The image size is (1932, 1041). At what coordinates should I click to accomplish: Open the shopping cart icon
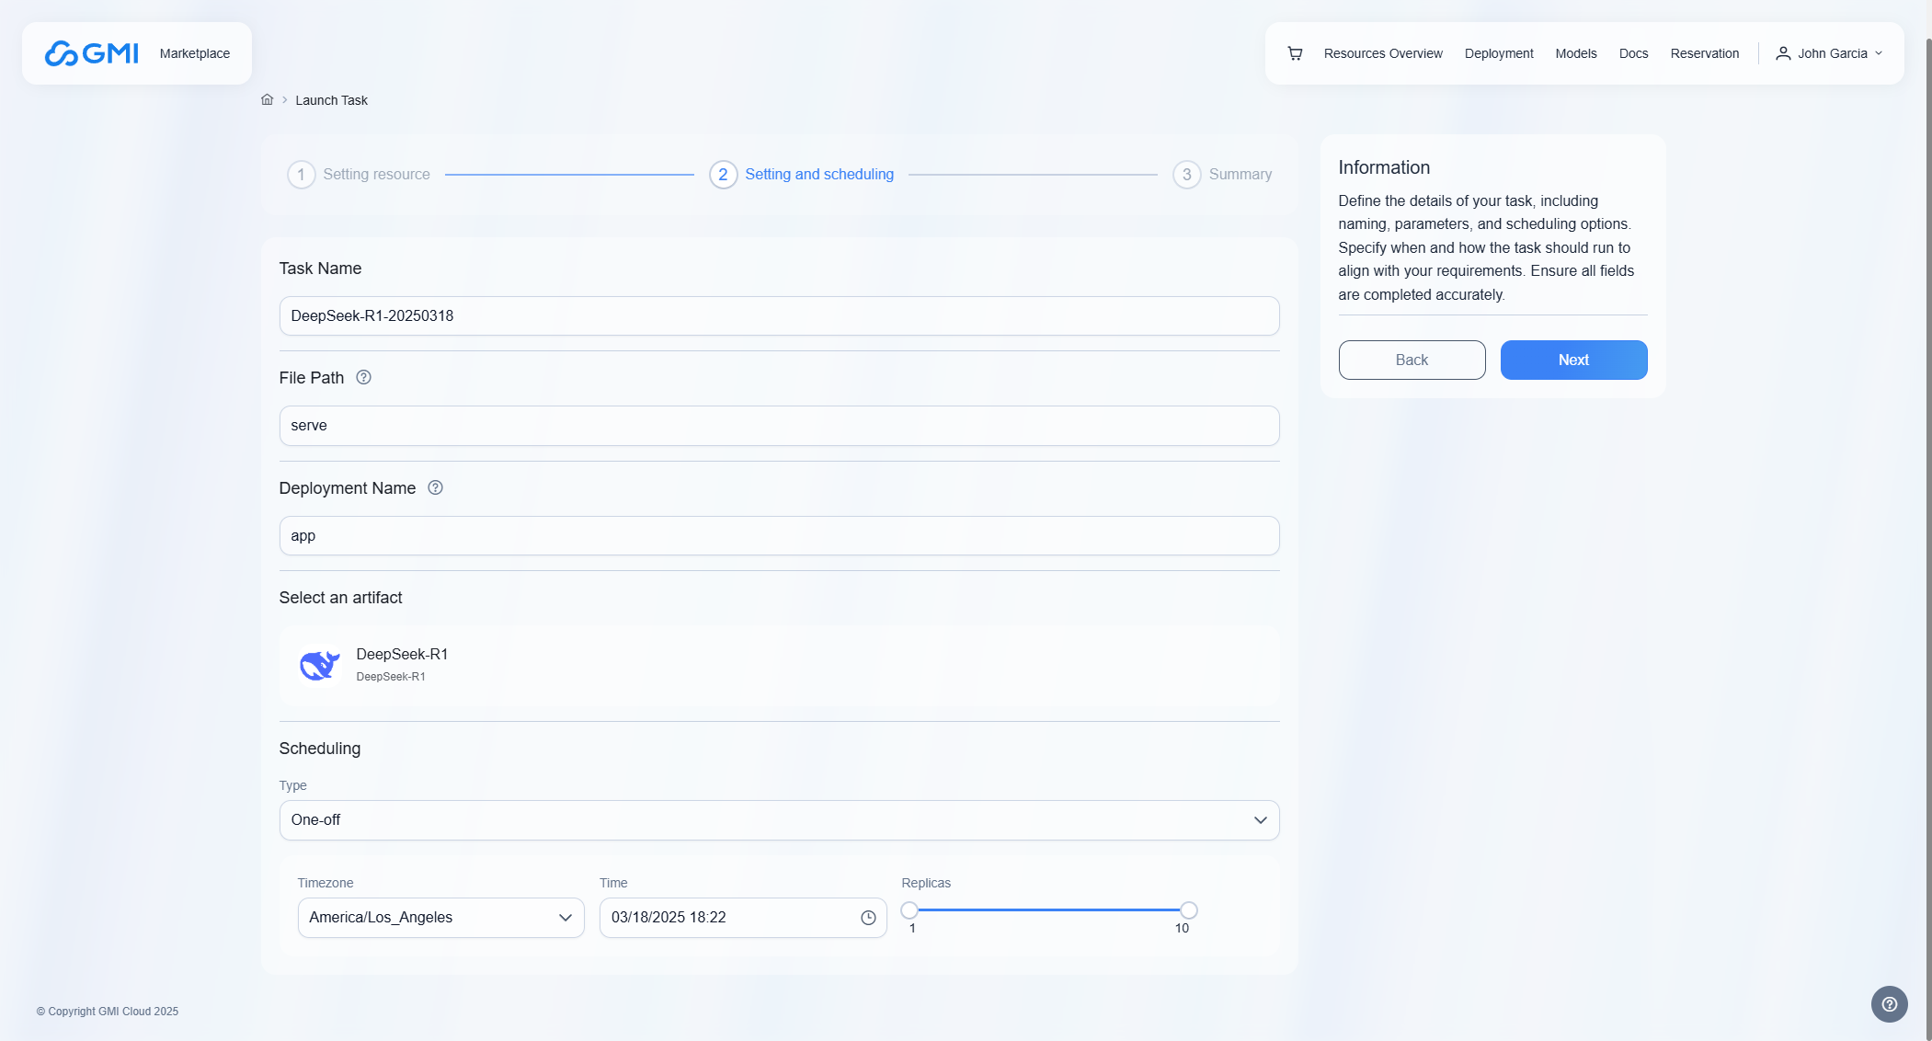click(1295, 53)
